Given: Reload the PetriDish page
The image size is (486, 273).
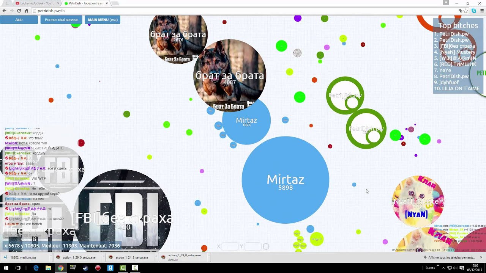Looking at the screenshot, I should (19, 11).
